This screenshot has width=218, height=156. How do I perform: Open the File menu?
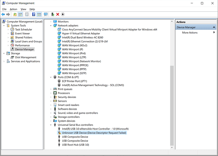point(4,9)
